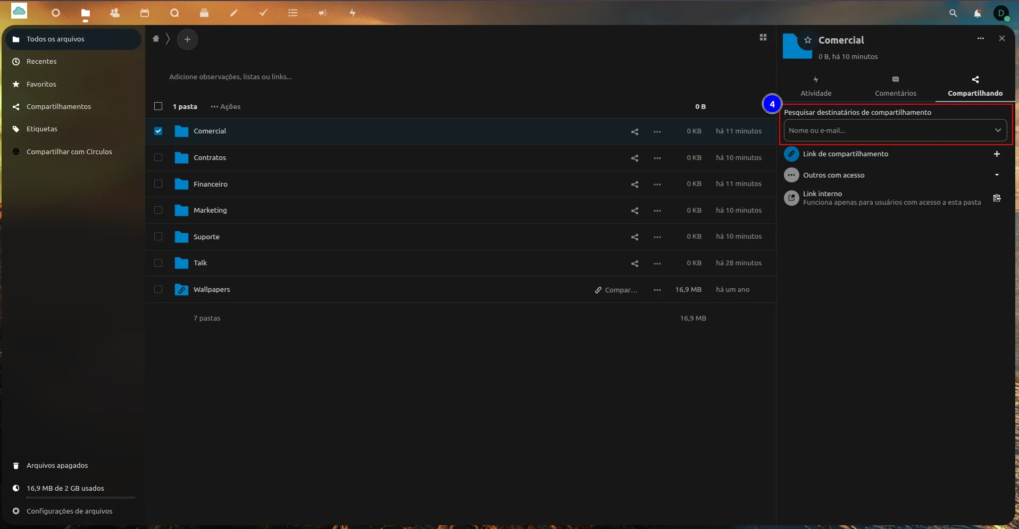Check the Suporte folder checkbox
Screen dimensions: 1019x529
158,237
